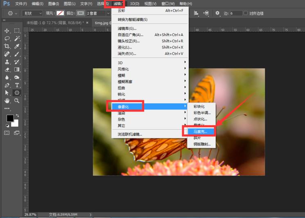Select the Zoom tool
This screenshot has width=305, height=218.
pyautogui.click(x=17, y=100)
